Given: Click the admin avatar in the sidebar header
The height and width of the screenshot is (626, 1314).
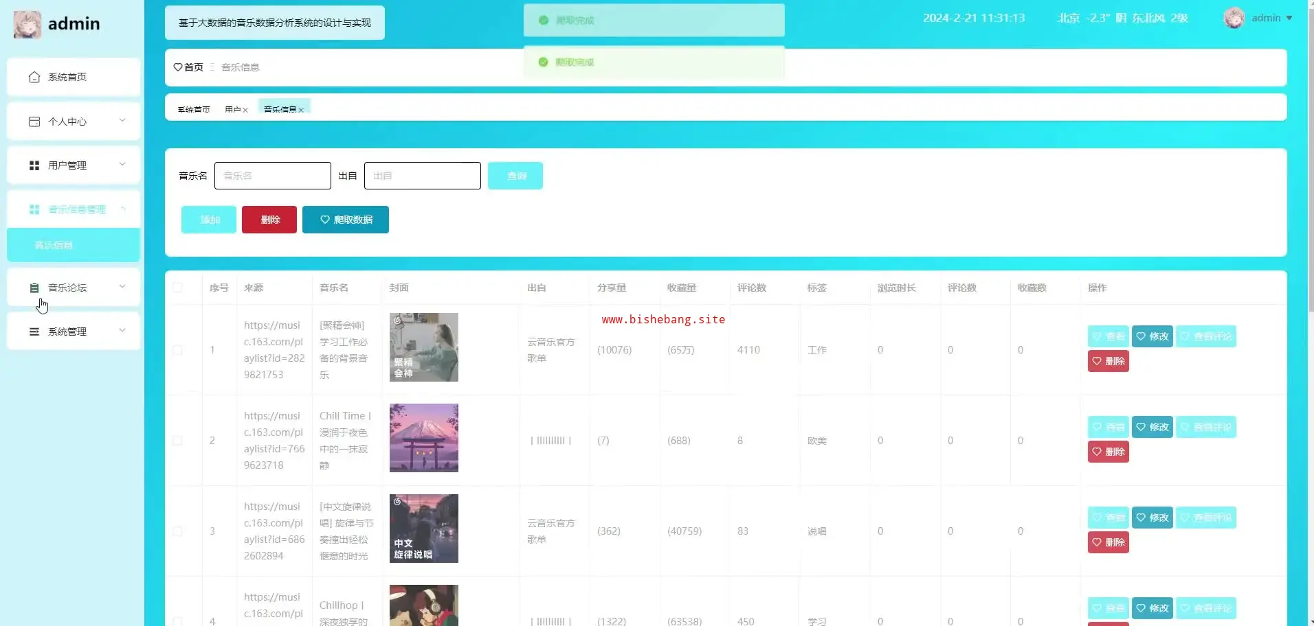Looking at the screenshot, I should point(27,24).
